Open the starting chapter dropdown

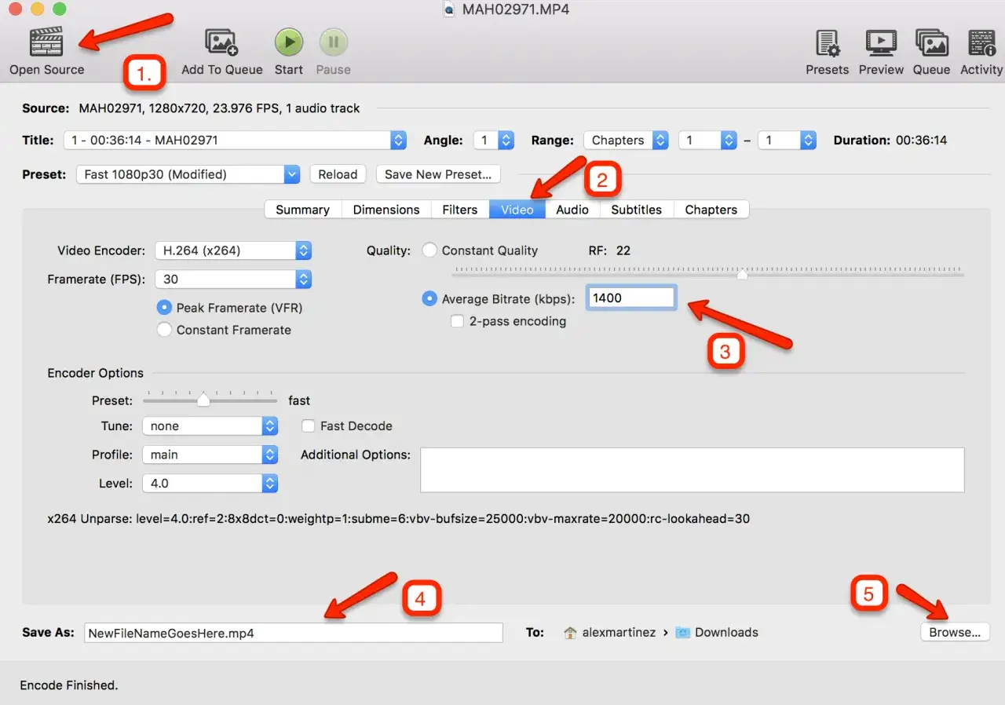708,141
